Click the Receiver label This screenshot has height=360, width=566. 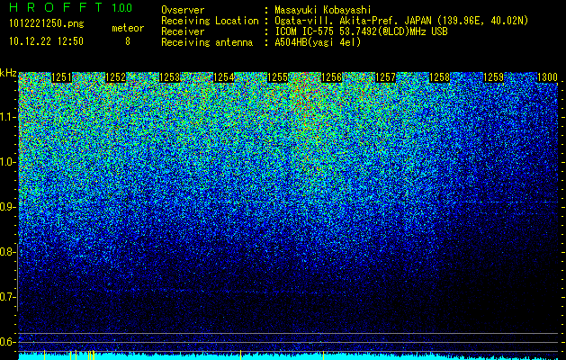coord(183,31)
